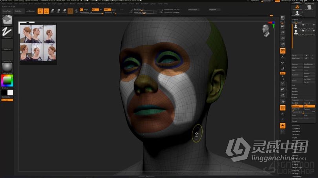Open the FreeHand stroke type selector
The width and height of the screenshot is (318, 178).
7,32
